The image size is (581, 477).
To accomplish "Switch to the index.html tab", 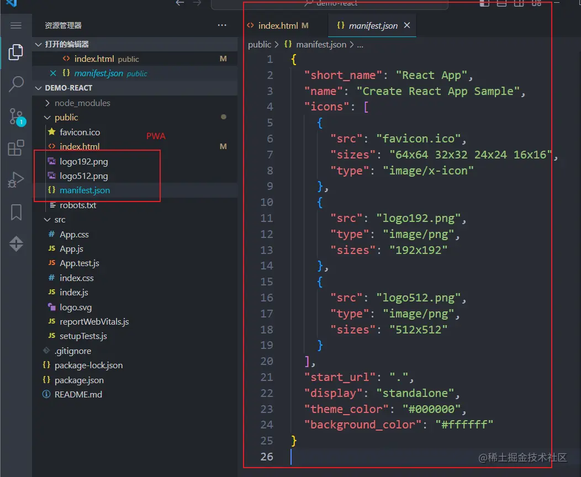I will pyautogui.click(x=278, y=25).
